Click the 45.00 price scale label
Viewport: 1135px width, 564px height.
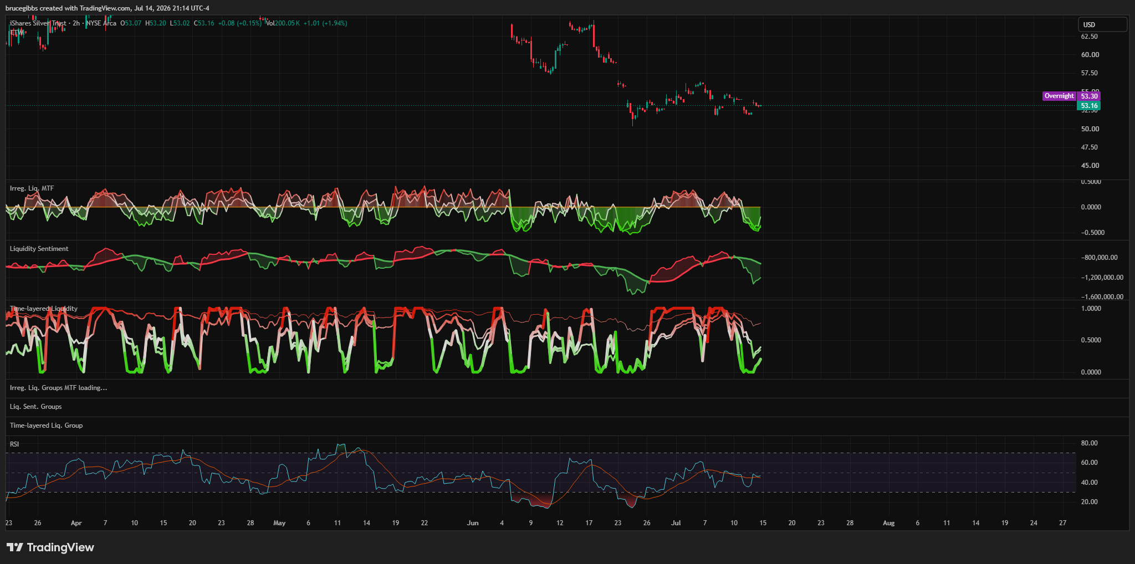coord(1090,166)
